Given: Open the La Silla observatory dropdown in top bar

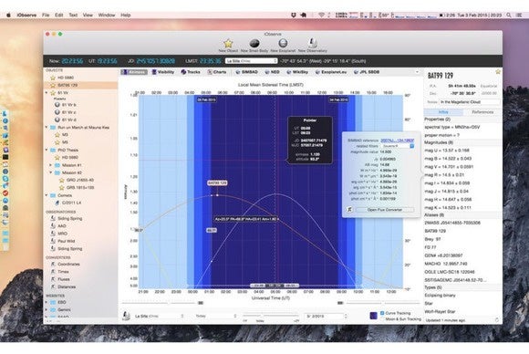Looking at the screenshot, I should (x=252, y=61).
